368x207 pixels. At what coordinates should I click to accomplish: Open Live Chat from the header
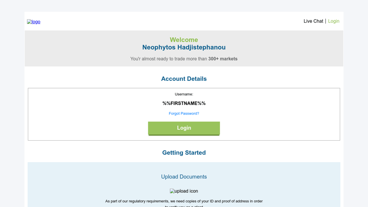pyautogui.click(x=313, y=21)
